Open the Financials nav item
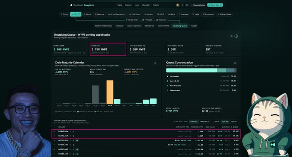The image size is (292, 157). (146, 5)
